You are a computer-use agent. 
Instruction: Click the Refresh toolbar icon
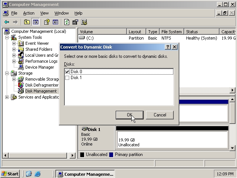tap(67, 22)
